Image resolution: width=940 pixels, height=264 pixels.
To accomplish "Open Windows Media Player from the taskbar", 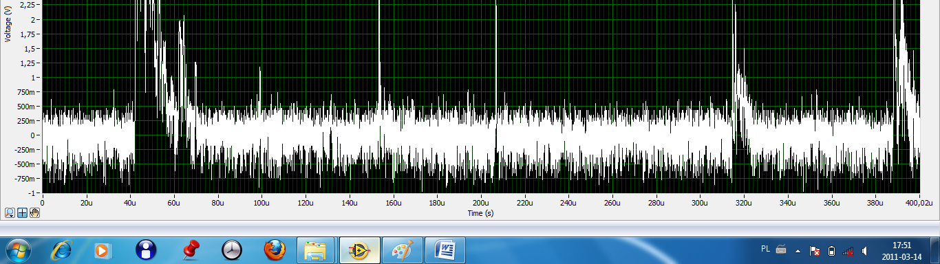I will click(x=102, y=250).
